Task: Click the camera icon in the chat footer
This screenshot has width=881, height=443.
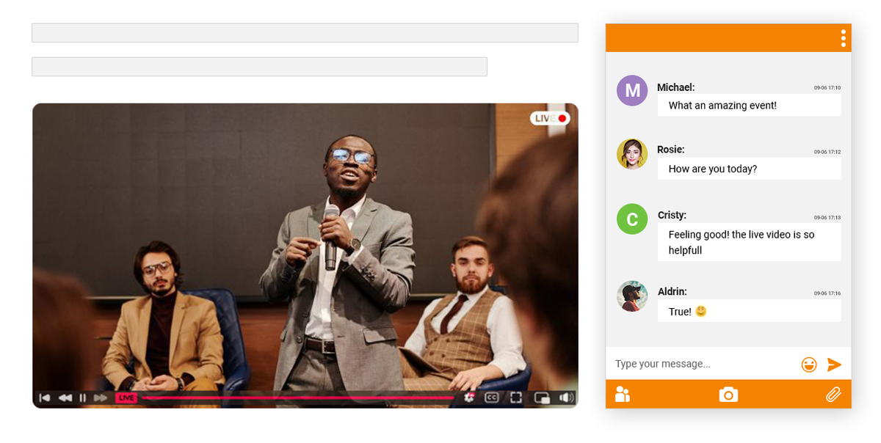Action: (x=728, y=394)
